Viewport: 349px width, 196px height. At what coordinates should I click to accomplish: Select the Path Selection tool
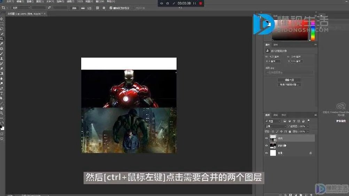pos(1,98)
